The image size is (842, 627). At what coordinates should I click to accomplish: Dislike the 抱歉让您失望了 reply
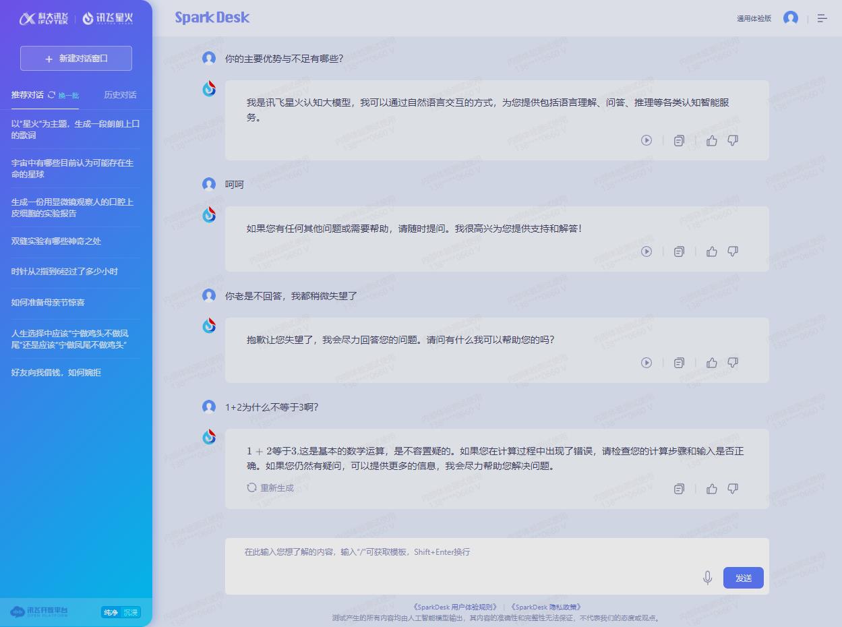pyautogui.click(x=733, y=363)
